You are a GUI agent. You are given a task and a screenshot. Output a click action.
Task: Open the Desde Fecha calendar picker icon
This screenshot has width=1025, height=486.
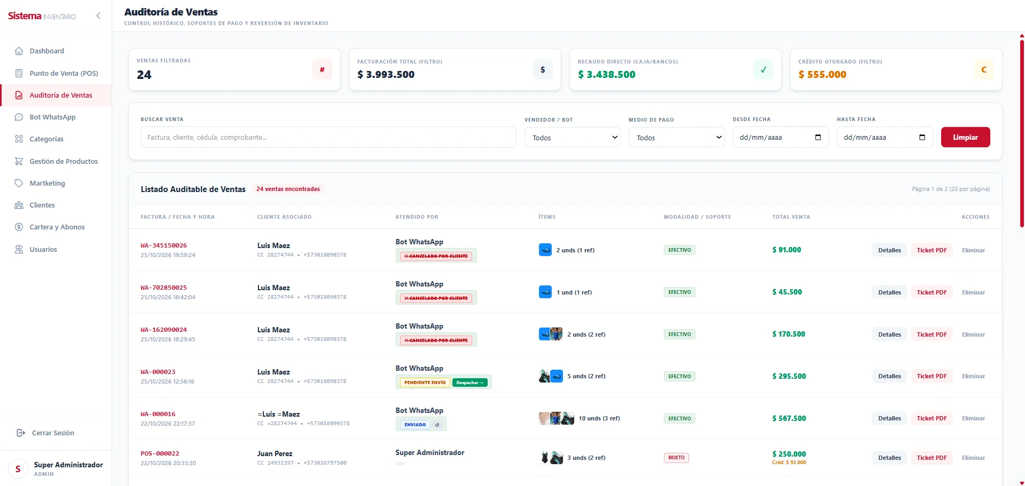(818, 137)
